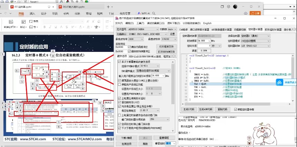Toggle reset pin used as I/O checkbox
The height and width of the screenshot is (147, 297).
119,102
